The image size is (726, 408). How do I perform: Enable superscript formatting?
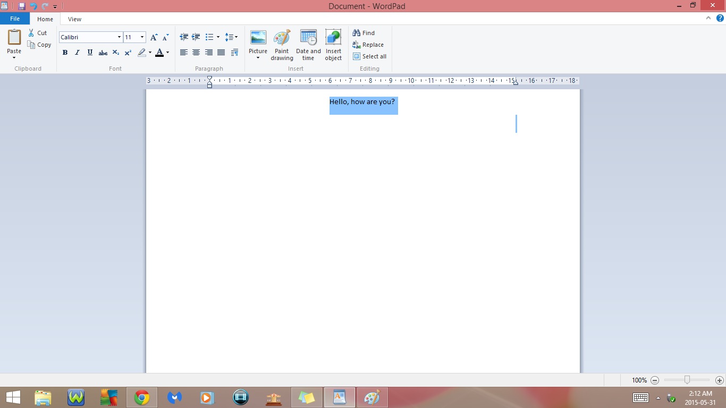coord(128,53)
